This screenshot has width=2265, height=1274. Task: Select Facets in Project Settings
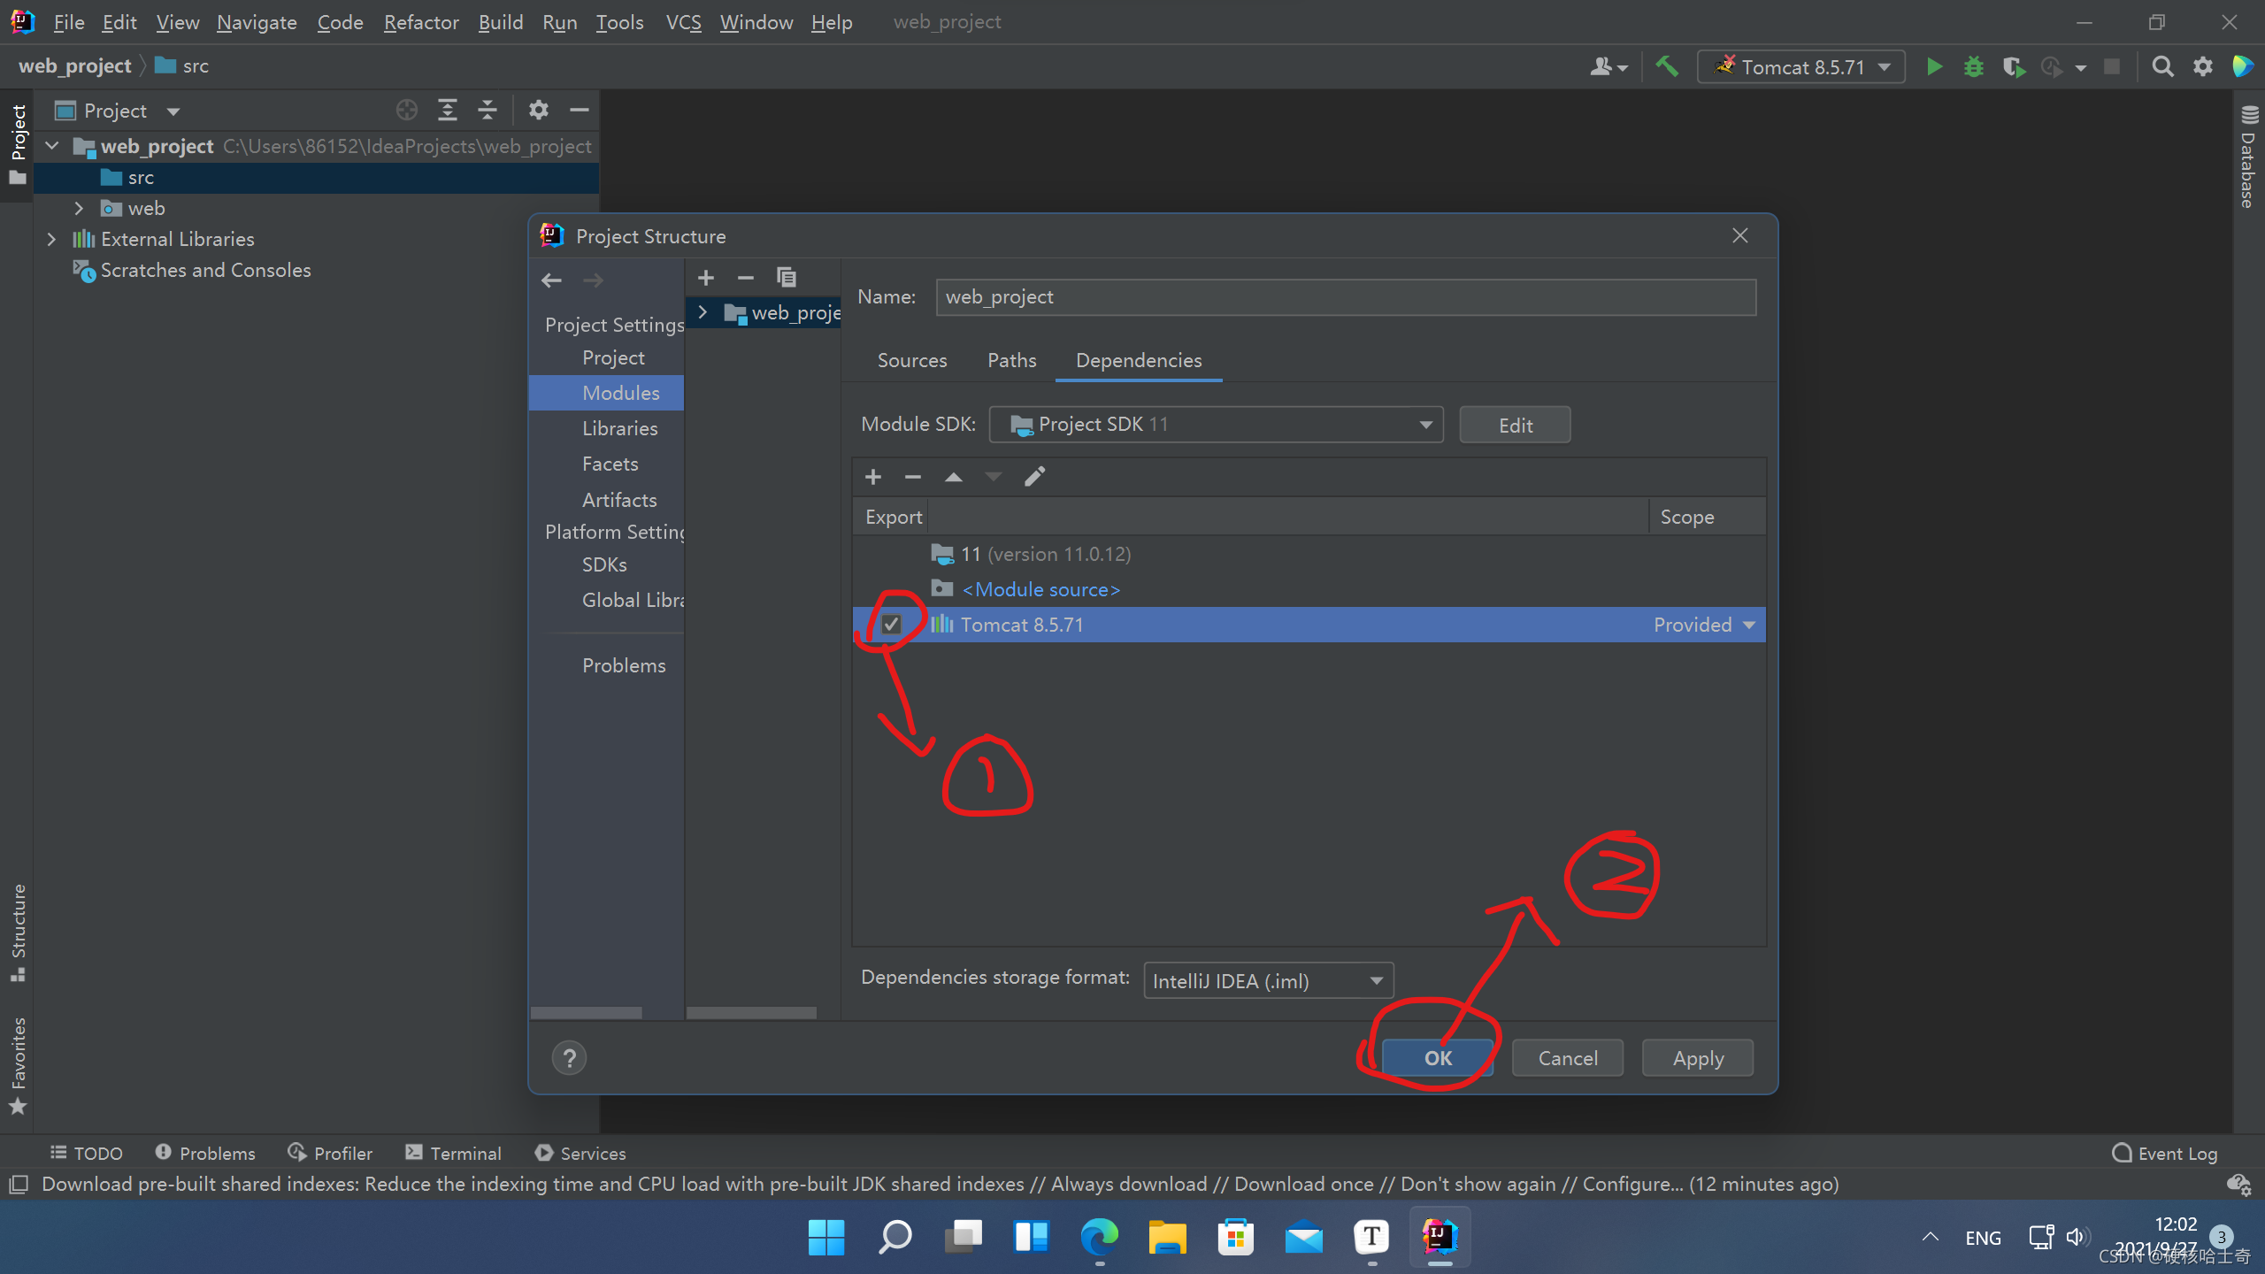pos(610,464)
